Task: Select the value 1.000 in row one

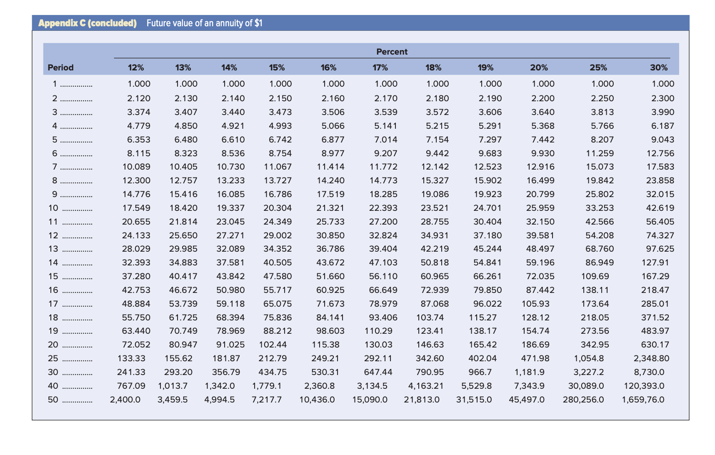Action: [139, 83]
